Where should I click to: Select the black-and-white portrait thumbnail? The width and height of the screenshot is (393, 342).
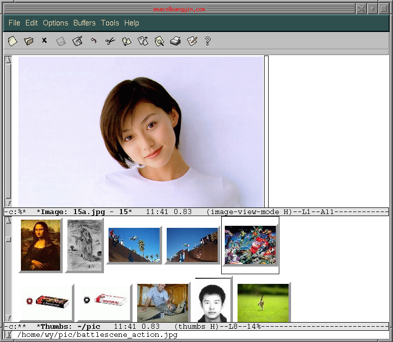213,300
